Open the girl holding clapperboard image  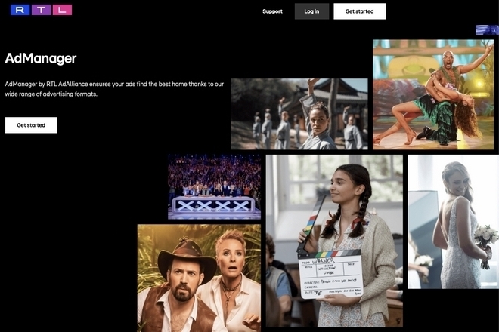pyautogui.click(x=334, y=241)
